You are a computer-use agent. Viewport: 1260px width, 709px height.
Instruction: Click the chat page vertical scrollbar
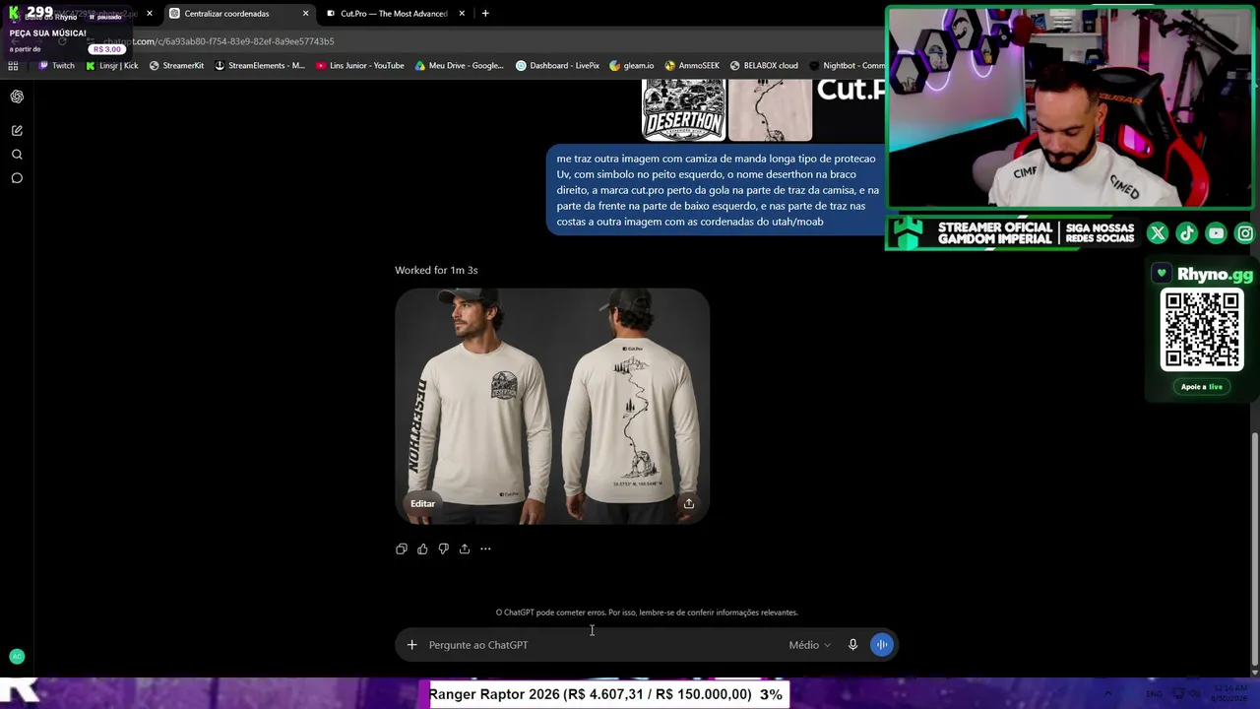1254,551
